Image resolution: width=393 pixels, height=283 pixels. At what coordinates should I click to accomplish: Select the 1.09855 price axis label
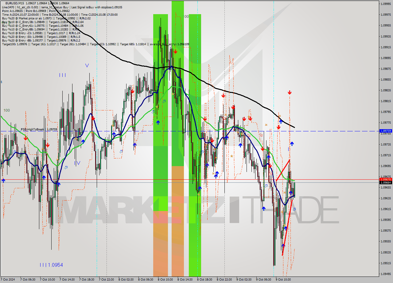point(386,79)
